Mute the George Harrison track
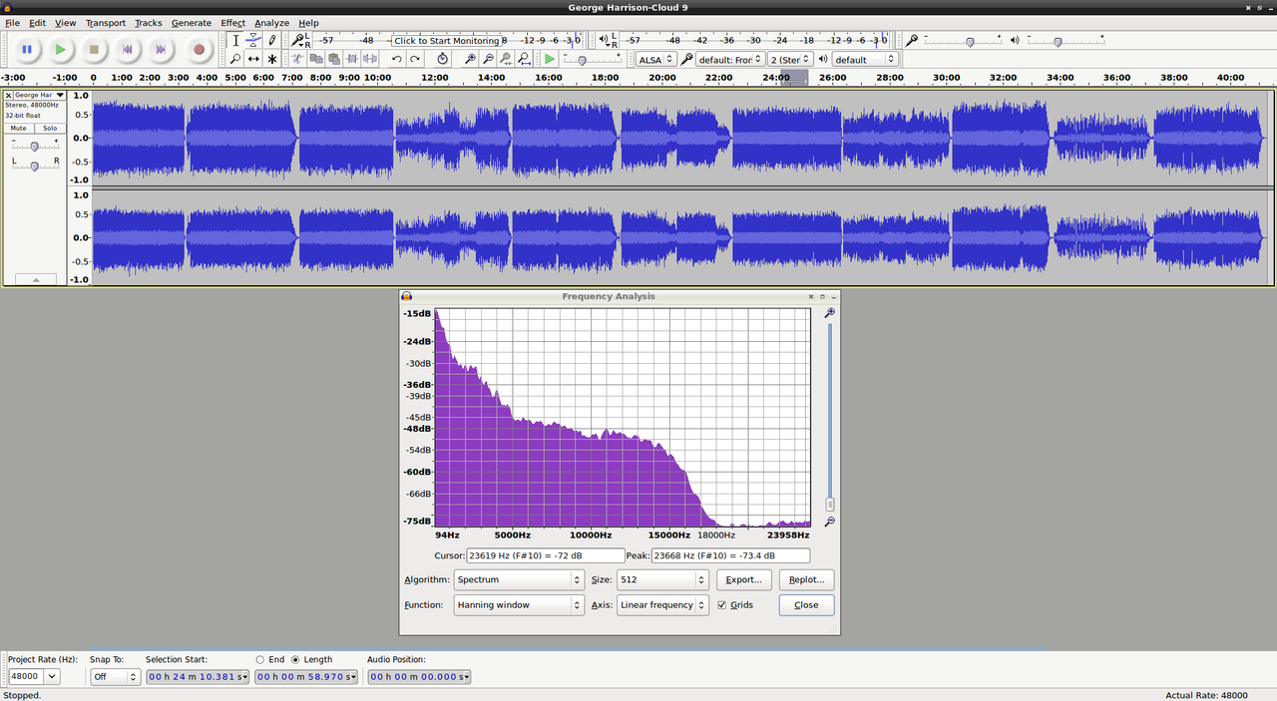1277x701 pixels. (x=18, y=128)
